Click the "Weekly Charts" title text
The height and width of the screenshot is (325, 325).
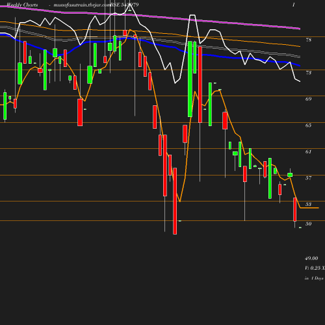(22, 5)
